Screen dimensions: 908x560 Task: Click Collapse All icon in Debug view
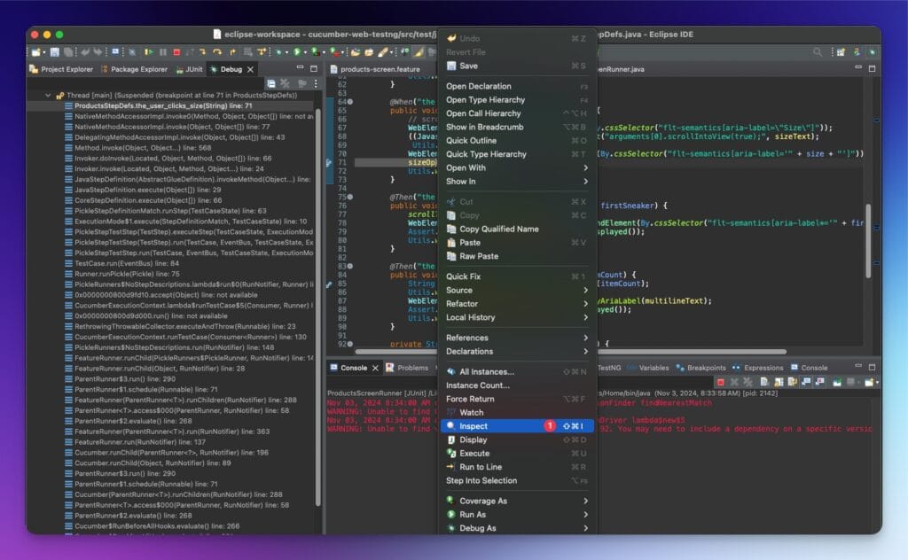pyautogui.click(x=271, y=84)
